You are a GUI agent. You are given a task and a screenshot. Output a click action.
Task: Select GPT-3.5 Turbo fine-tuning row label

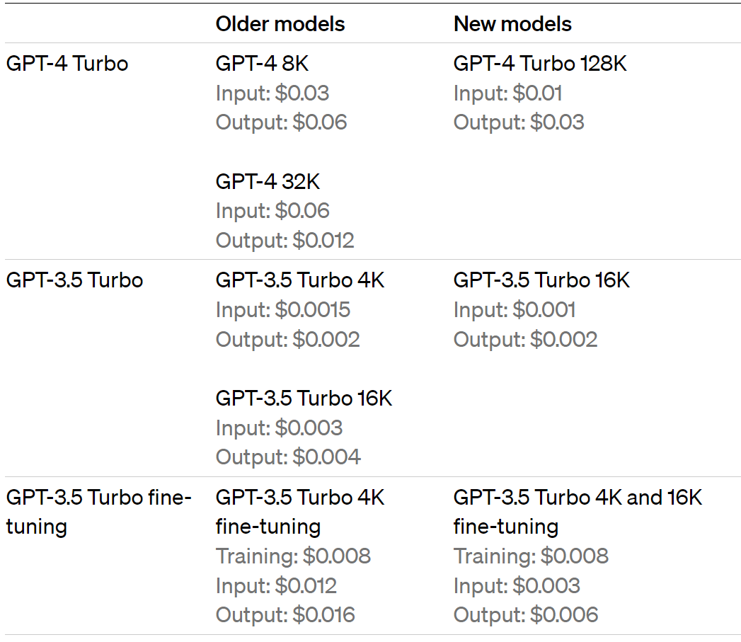point(99,512)
